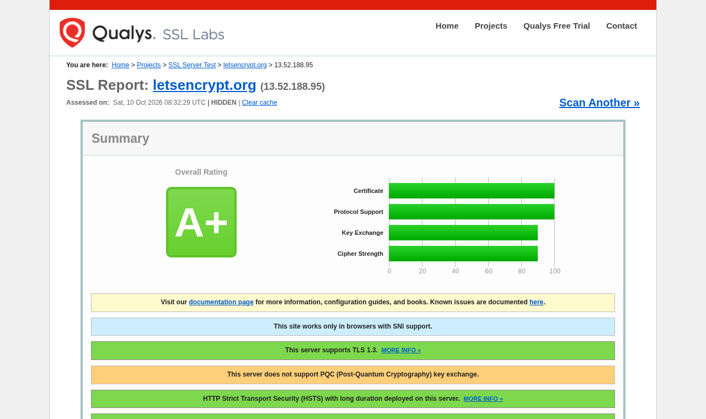Click the Cipher Strength score bar
The width and height of the screenshot is (706, 419).
[x=463, y=254]
